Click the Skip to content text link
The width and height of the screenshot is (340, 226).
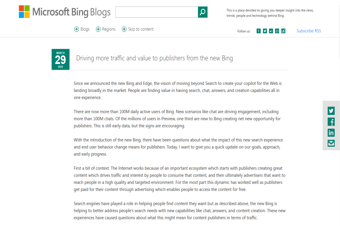141,29
